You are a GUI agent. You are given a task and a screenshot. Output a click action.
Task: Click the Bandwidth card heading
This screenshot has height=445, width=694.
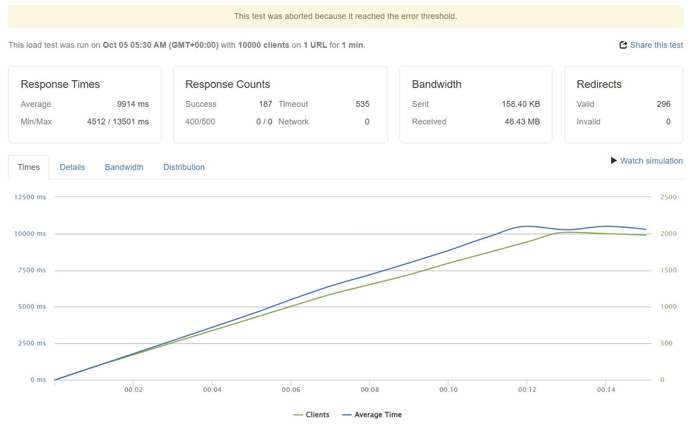437,84
